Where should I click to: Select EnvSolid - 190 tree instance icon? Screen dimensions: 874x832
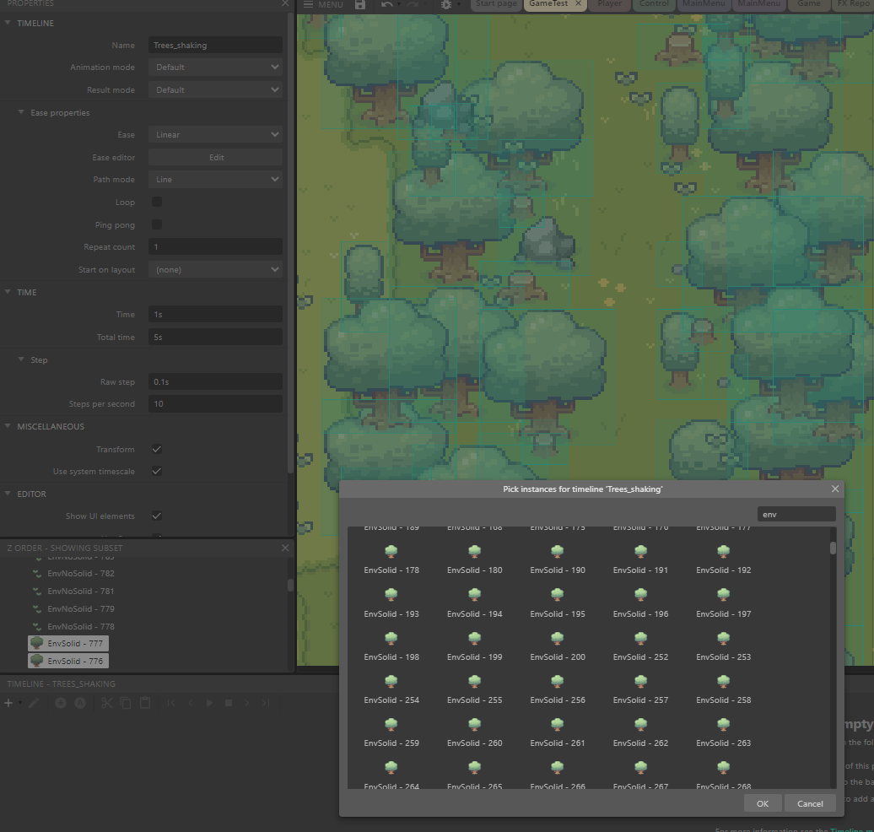[x=558, y=552]
